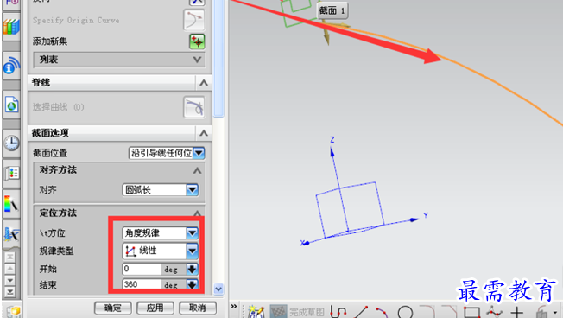Open the Internet Explorer browser tab
Image resolution: width=563 pixels, height=318 pixels.
(x=11, y=105)
